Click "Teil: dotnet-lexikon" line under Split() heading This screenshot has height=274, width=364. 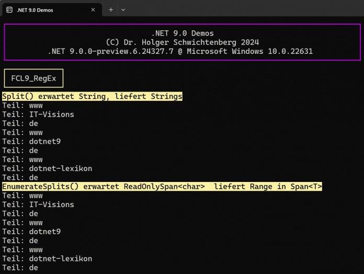coord(47,168)
